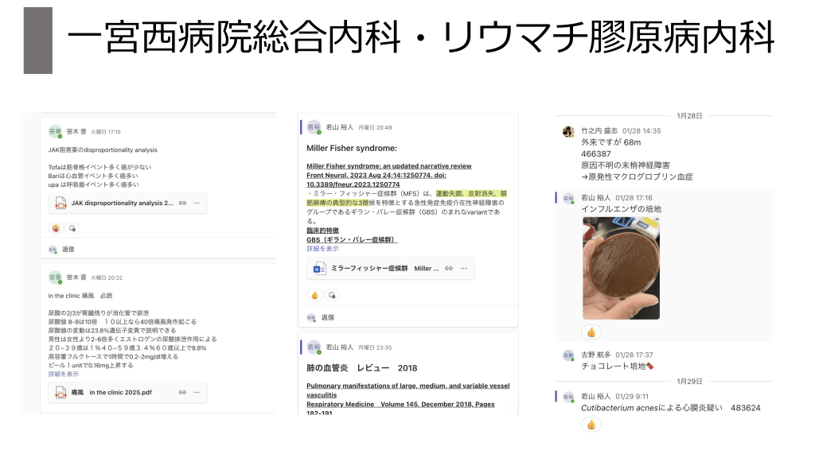The height and width of the screenshot is (458, 815).
Task: Toggle thumbs-up under the インフルエンザの培地 photo
Action: pyautogui.click(x=591, y=332)
